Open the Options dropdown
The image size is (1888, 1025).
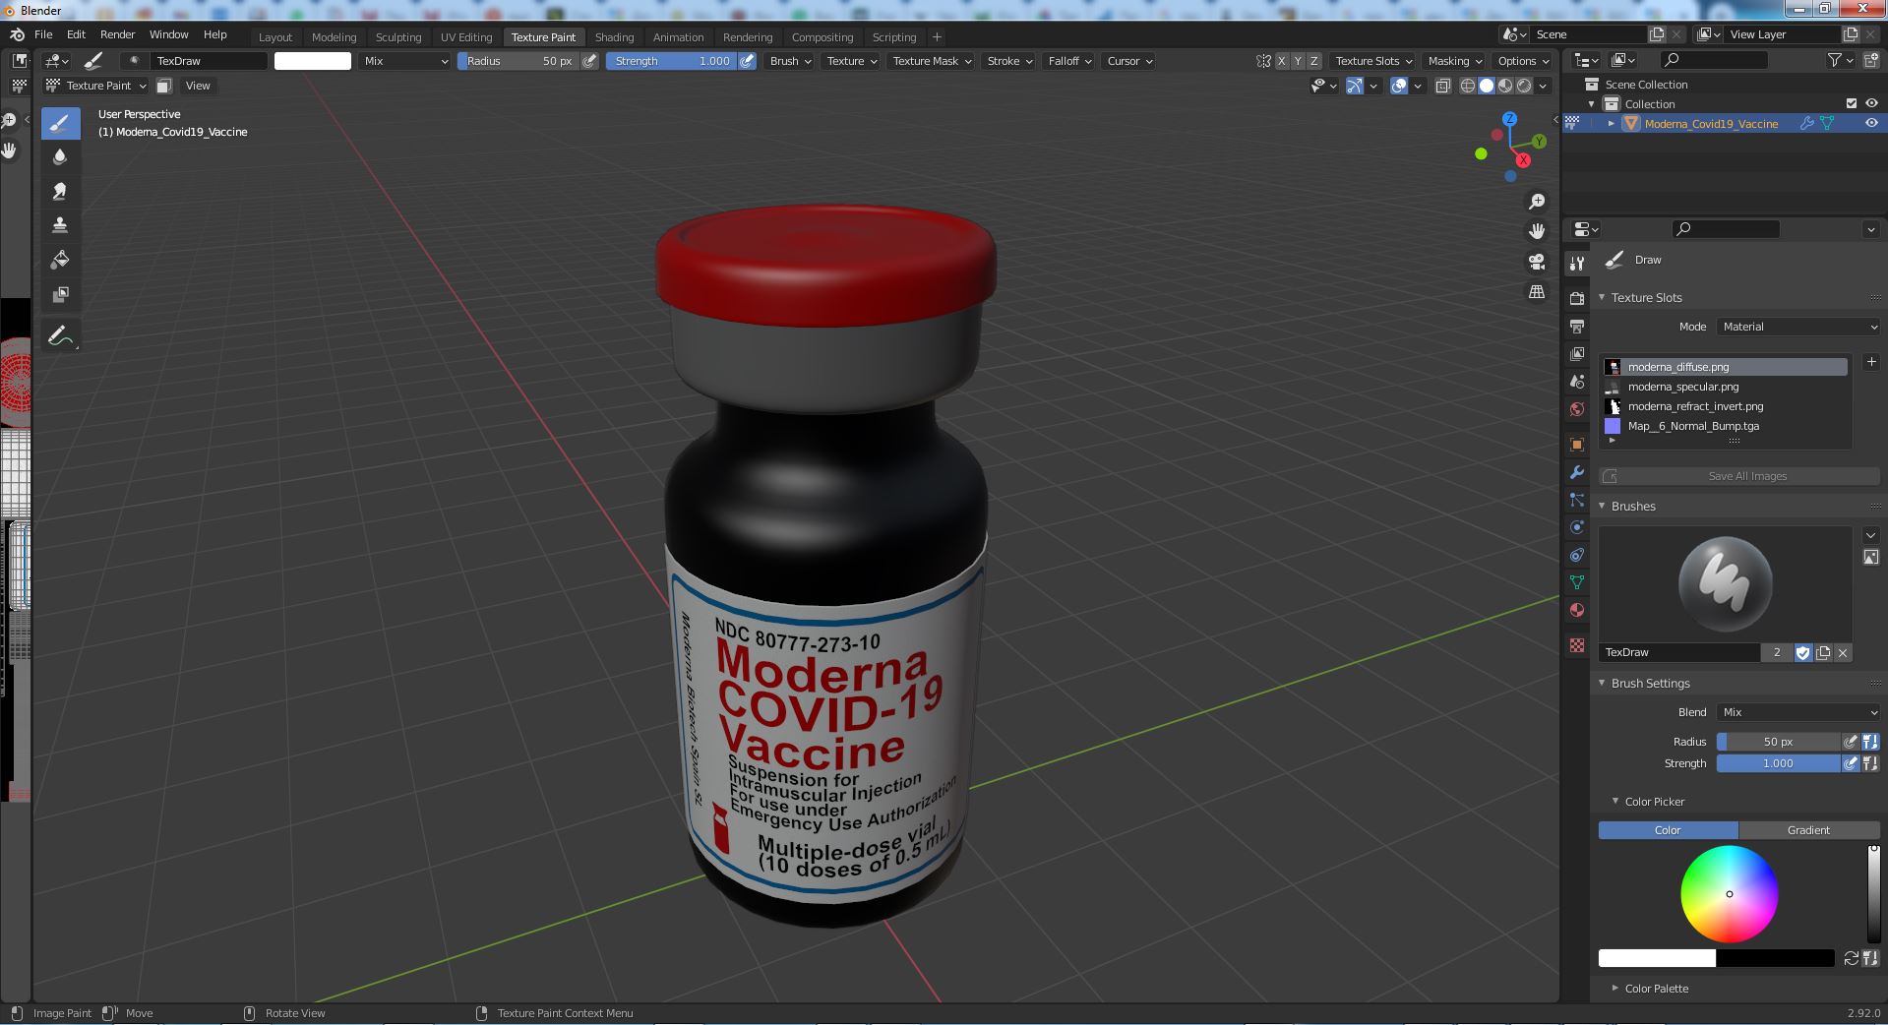coord(1523,61)
